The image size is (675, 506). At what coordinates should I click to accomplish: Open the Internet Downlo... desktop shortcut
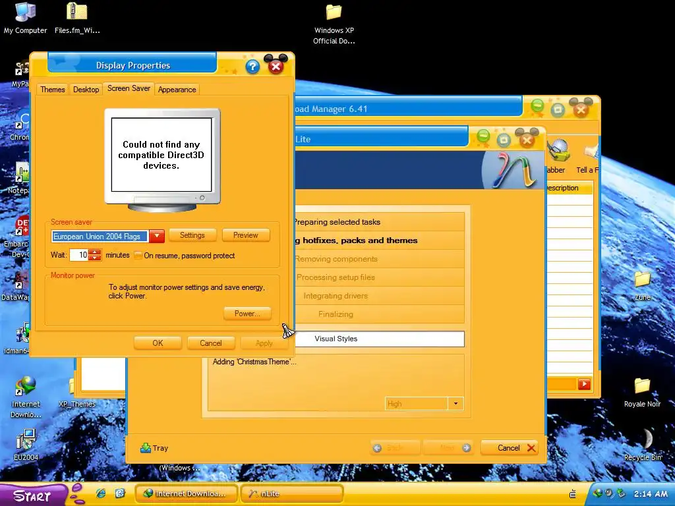26,397
